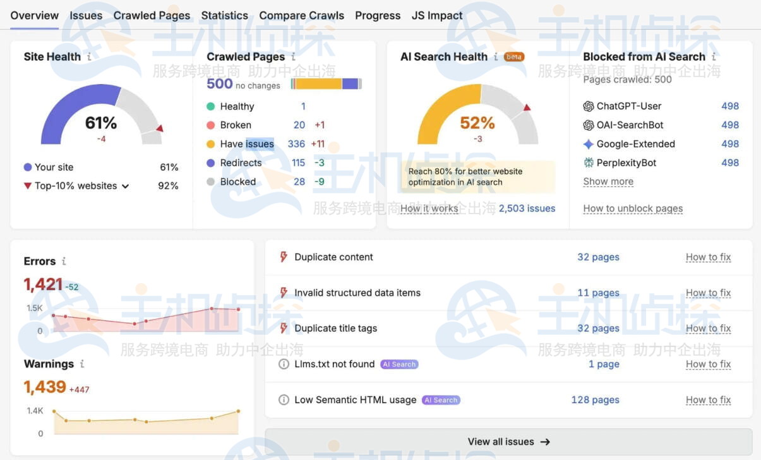Click the Site Health info icon
This screenshot has width=761, height=460.
pos(89,57)
